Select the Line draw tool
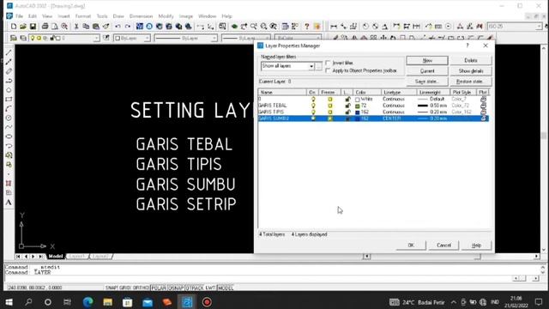The image size is (549, 309). point(9,52)
